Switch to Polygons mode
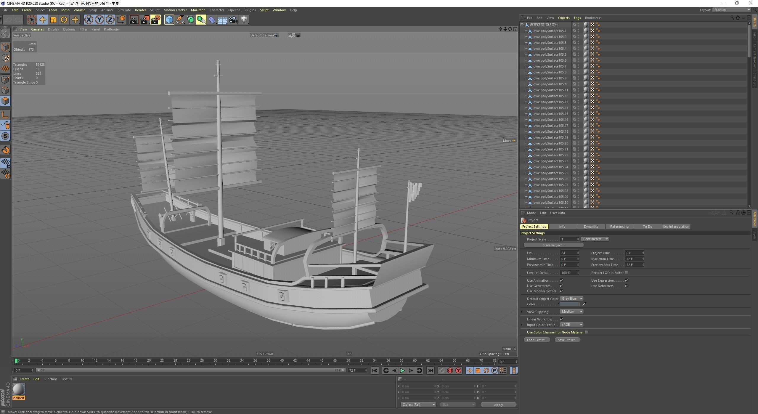Viewport: 758px width, 414px height. click(x=5, y=101)
